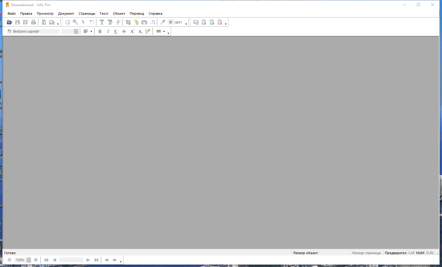The height and width of the screenshot is (267, 442).
Task: Click the zoom in plus button
Action: pos(36,260)
